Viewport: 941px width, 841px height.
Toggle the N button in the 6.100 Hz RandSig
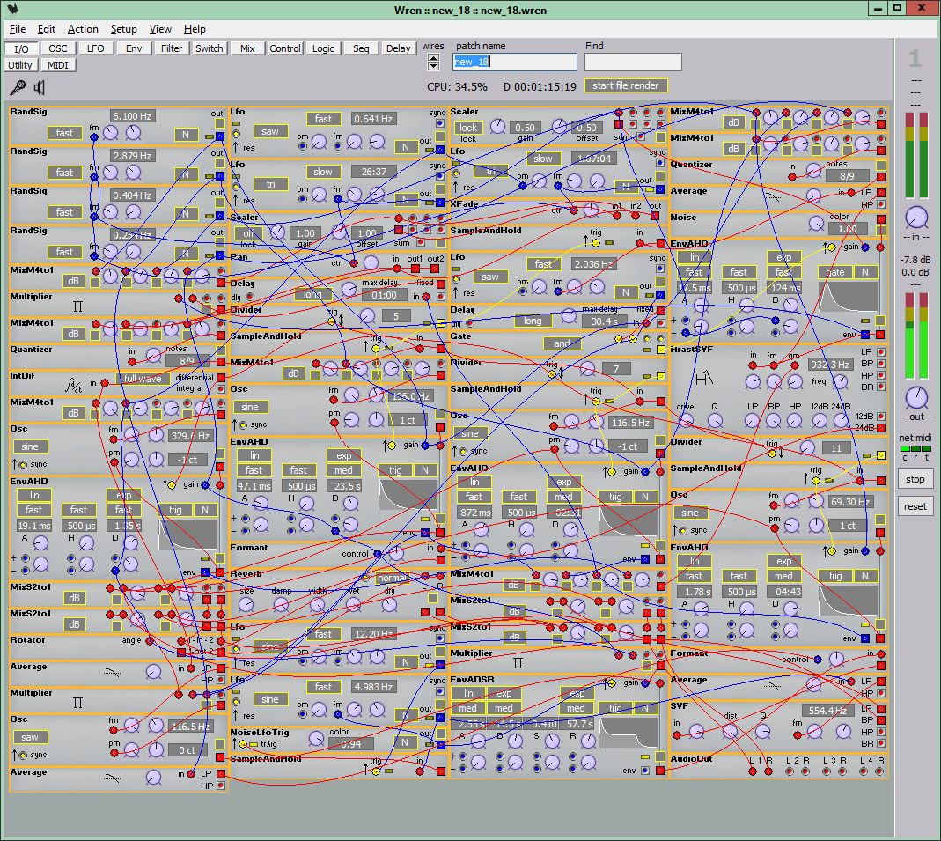[x=186, y=135]
